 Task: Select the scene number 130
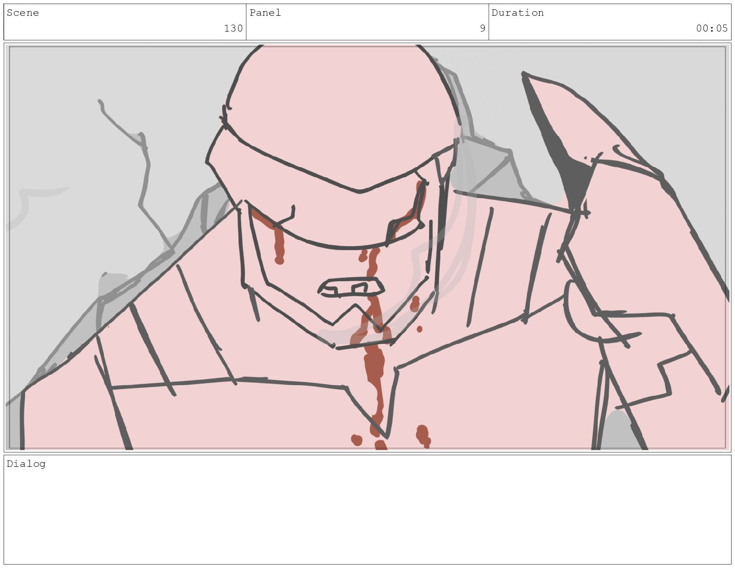coord(233,28)
